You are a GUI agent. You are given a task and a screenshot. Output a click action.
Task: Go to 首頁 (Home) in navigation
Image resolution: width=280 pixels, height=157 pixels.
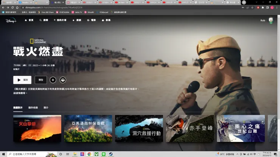29,20
